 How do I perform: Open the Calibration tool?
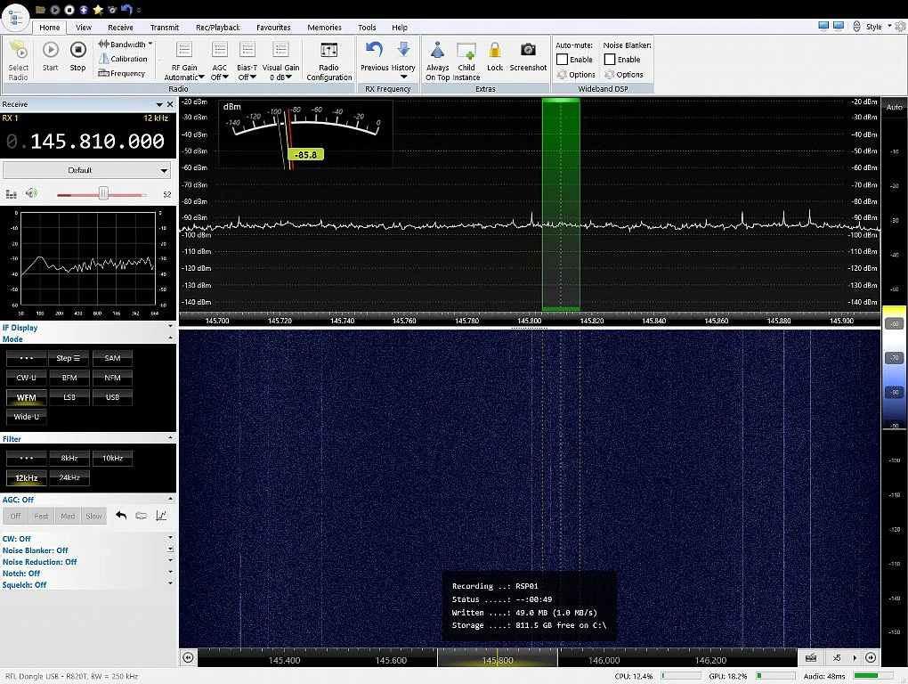123,59
